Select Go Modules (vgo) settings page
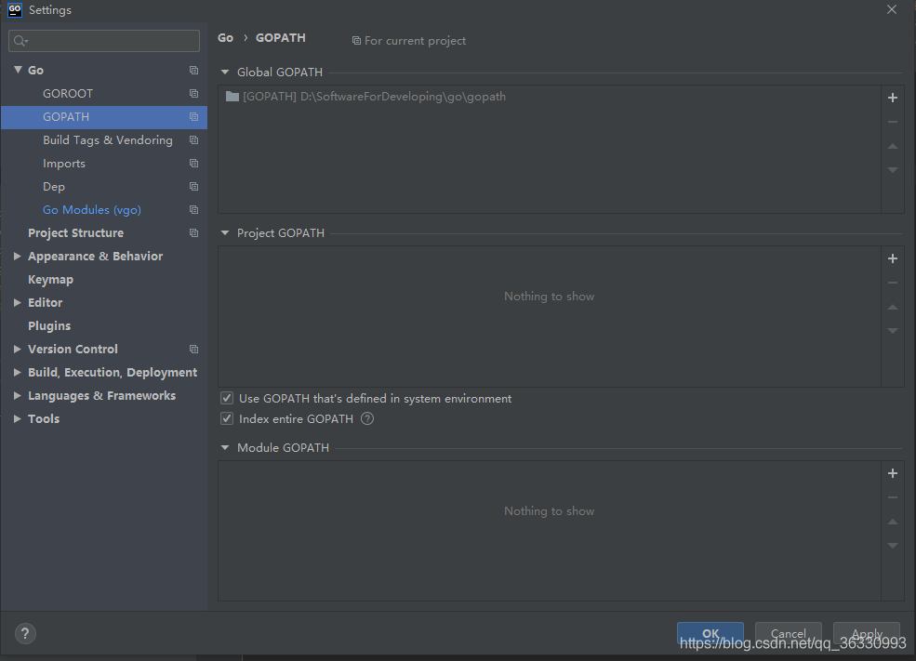This screenshot has width=916, height=661. click(x=92, y=210)
